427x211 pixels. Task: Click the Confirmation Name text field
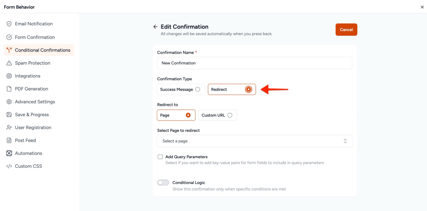(x=254, y=63)
